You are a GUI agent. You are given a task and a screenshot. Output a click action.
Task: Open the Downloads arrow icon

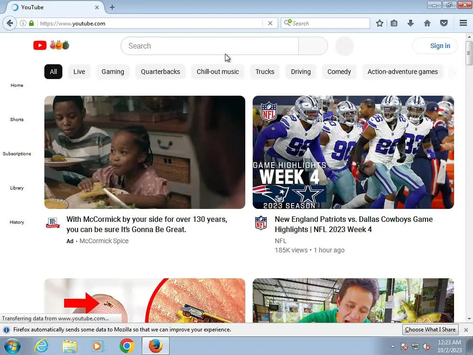[x=411, y=23]
